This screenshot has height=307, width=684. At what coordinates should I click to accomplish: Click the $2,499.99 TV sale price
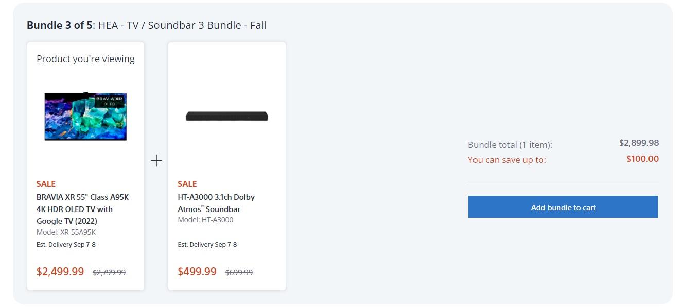(60, 272)
